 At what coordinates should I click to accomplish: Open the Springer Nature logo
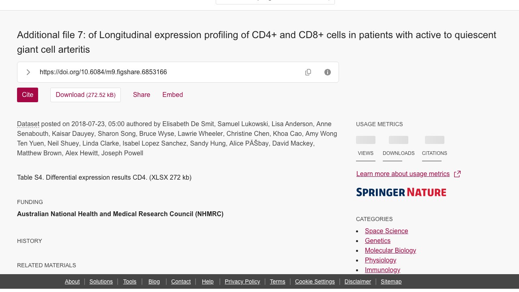401,192
